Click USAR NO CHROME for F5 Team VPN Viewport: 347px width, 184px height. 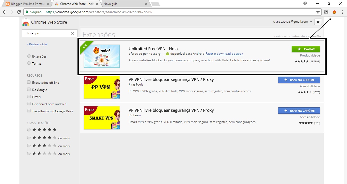click(299, 111)
